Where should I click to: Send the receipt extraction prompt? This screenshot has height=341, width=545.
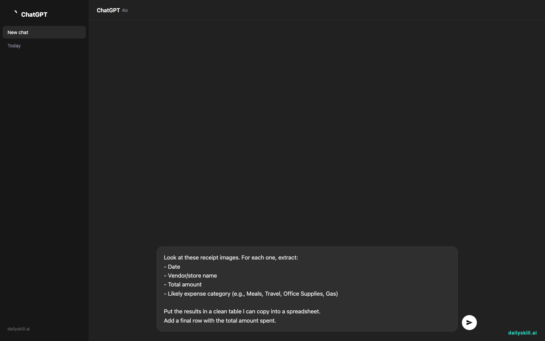[x=469, y=323]
